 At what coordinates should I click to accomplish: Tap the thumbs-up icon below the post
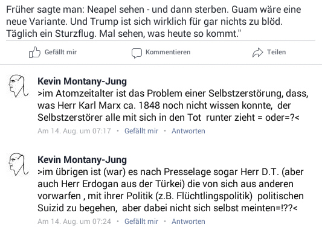[34, 52]
